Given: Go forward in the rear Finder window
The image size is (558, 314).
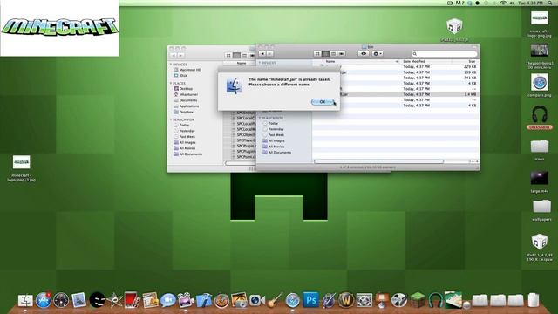Looking at the screenshot, I should click(x=181, y=55).
